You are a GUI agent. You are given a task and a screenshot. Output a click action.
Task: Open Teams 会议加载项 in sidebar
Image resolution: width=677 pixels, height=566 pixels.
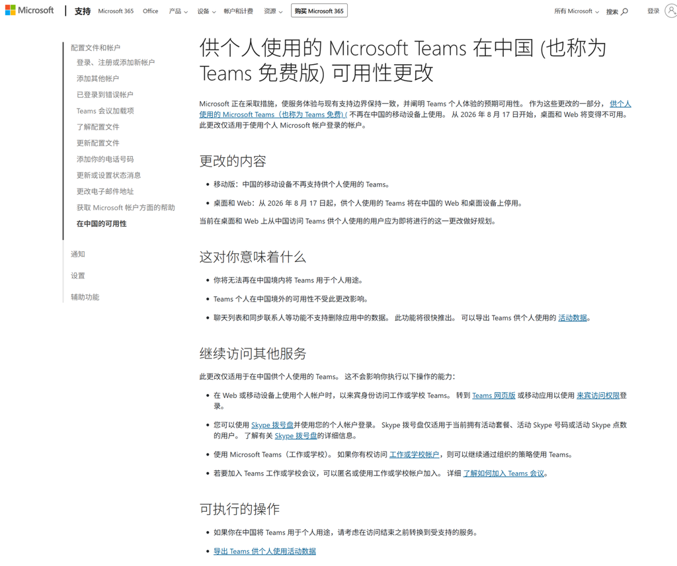pyautogui.click(x=105, y=111)
